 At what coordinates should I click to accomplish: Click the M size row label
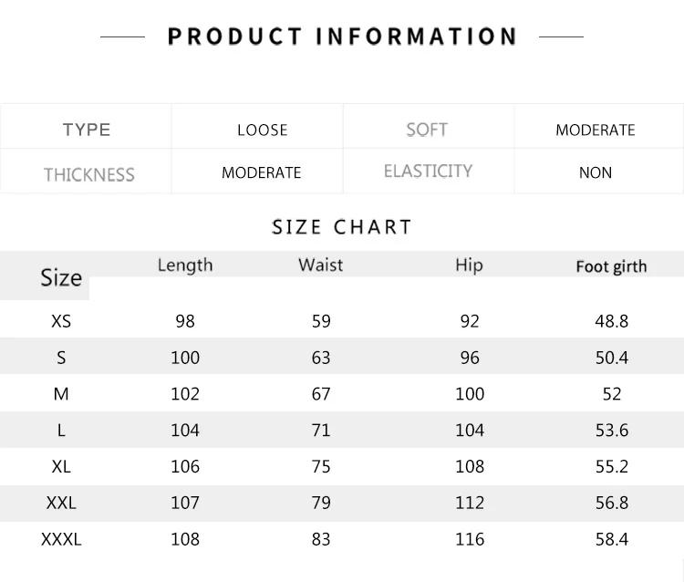(61, 394)
